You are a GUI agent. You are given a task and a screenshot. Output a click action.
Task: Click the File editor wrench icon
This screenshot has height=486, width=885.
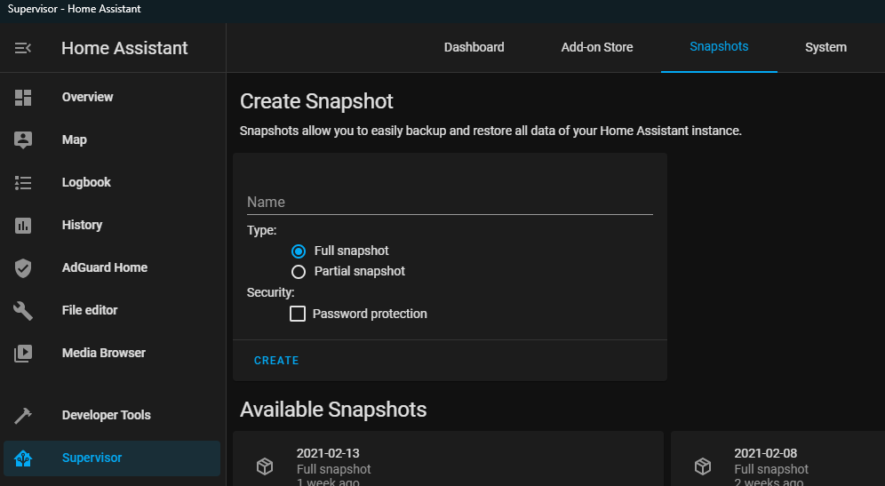pyautogui.click(x=23, y=310)
